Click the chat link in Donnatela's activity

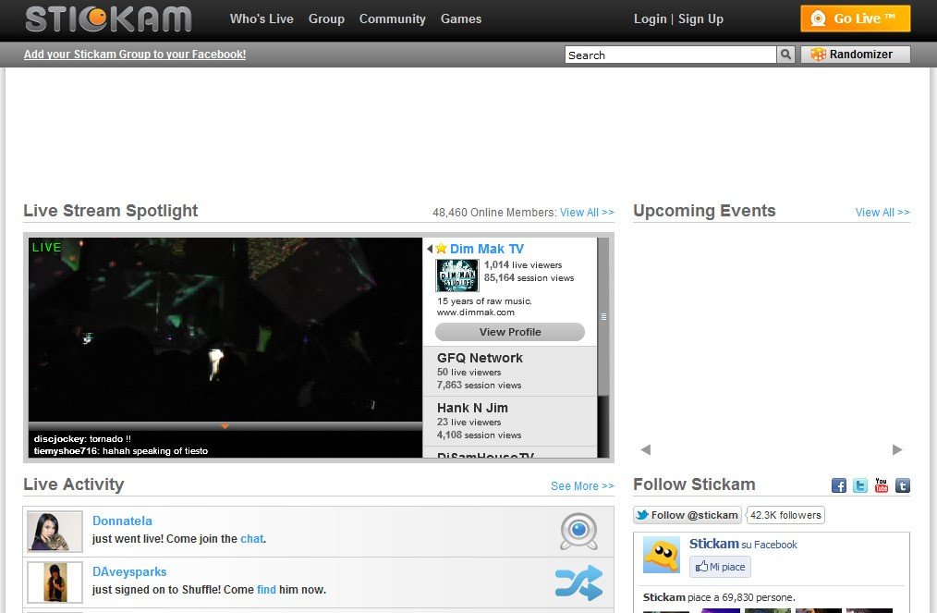(251, 539)
